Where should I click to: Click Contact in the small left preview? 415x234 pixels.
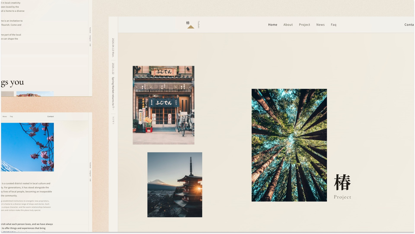[51, 116]
